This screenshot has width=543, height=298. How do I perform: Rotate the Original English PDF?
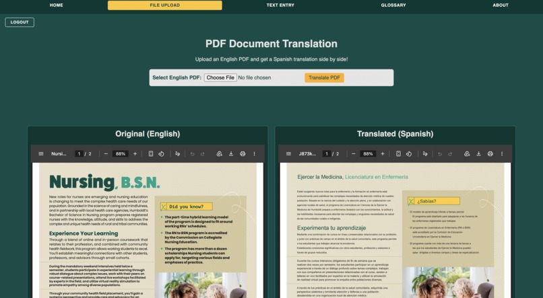click(x=162, y=154)
